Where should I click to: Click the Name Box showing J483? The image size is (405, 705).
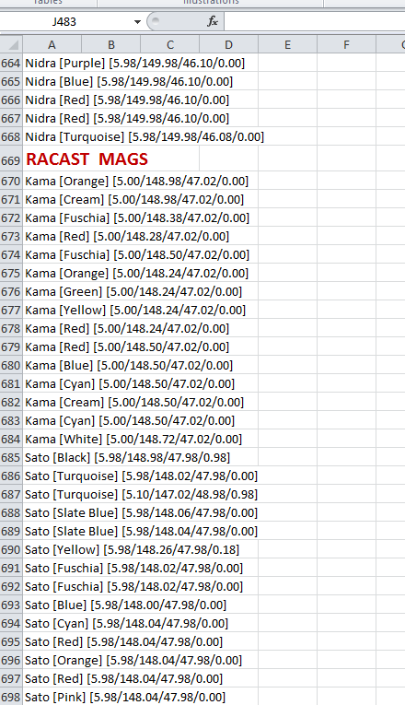[x=65, y=21]
